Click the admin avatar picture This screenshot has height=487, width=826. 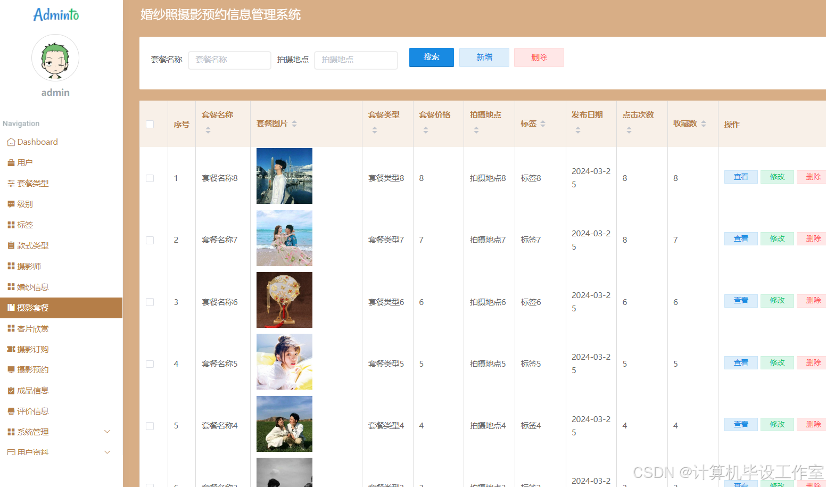point(55,58)
